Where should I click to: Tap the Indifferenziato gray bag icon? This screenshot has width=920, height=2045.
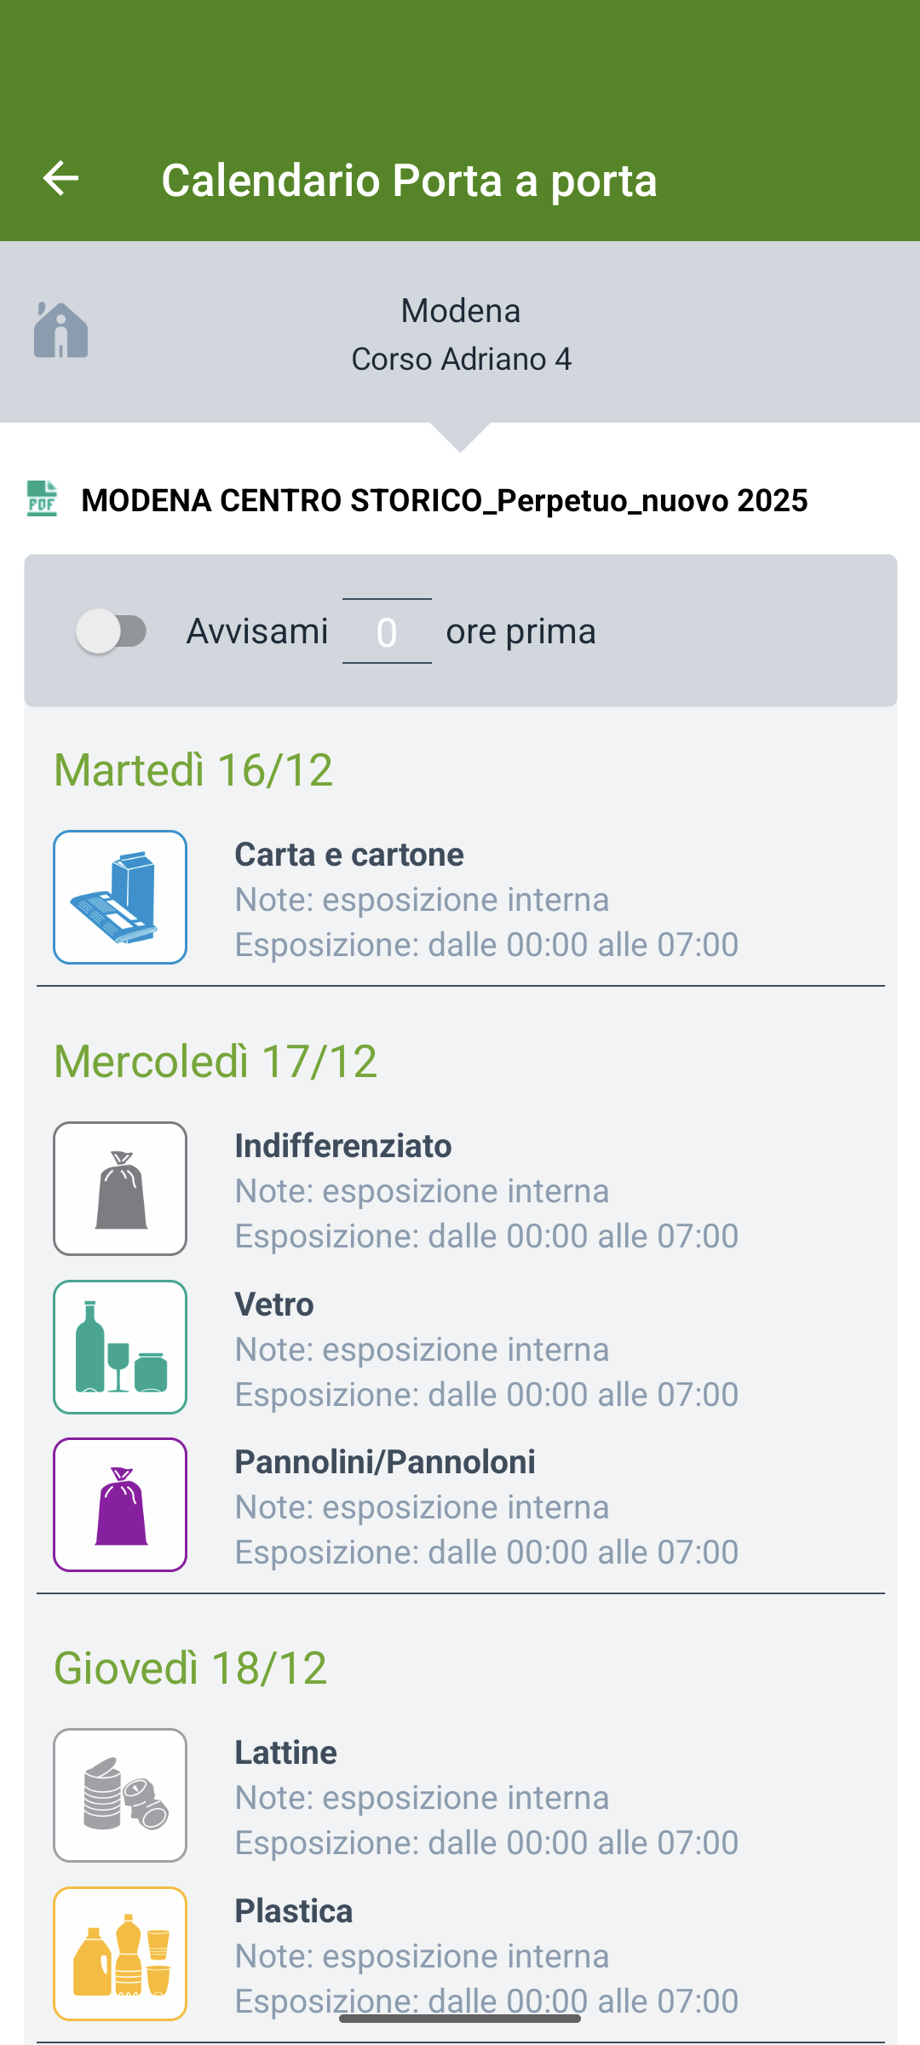click(120, 1189)
